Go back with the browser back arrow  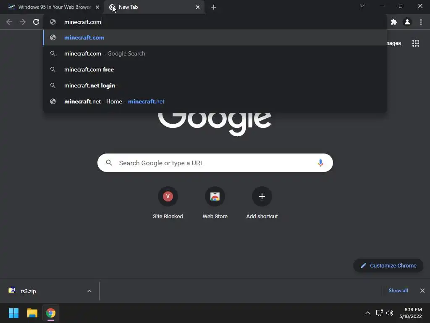(x=9, y=22)
